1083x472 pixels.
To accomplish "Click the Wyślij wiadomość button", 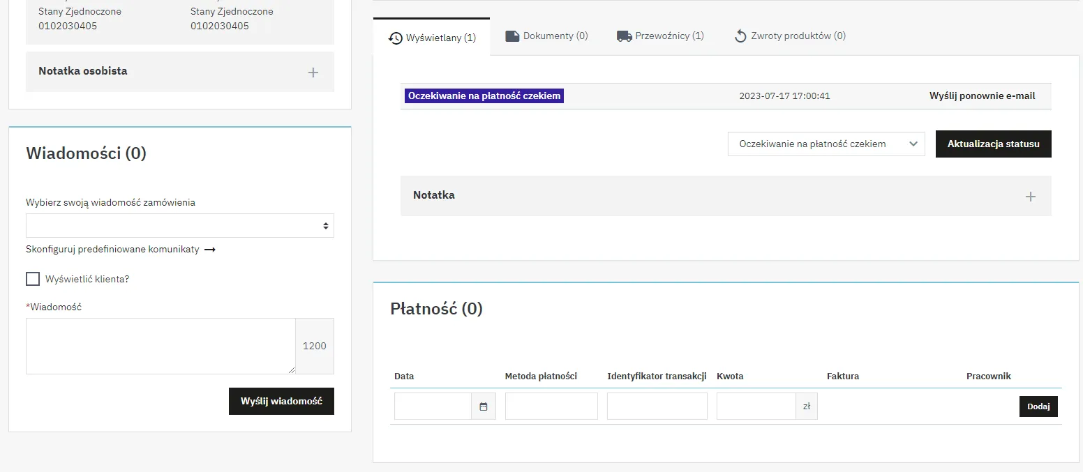I will coord(281,402).
